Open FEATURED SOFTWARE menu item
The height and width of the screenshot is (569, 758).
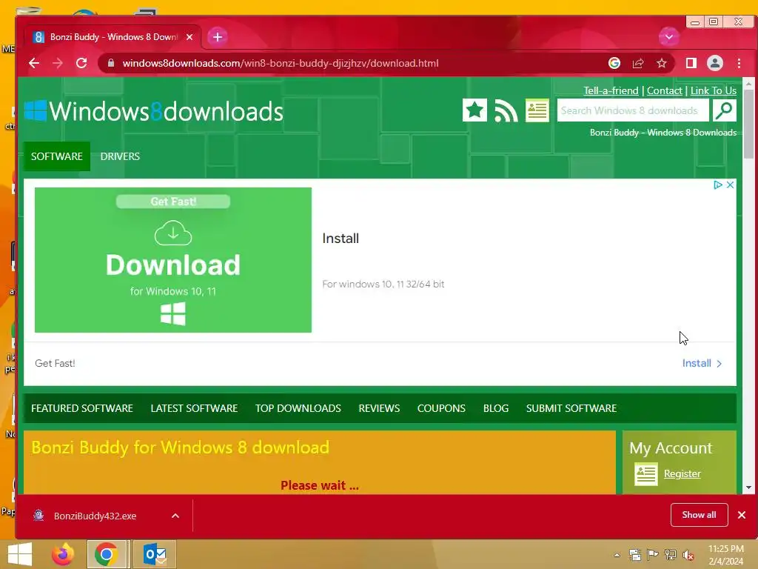[81, 408]
